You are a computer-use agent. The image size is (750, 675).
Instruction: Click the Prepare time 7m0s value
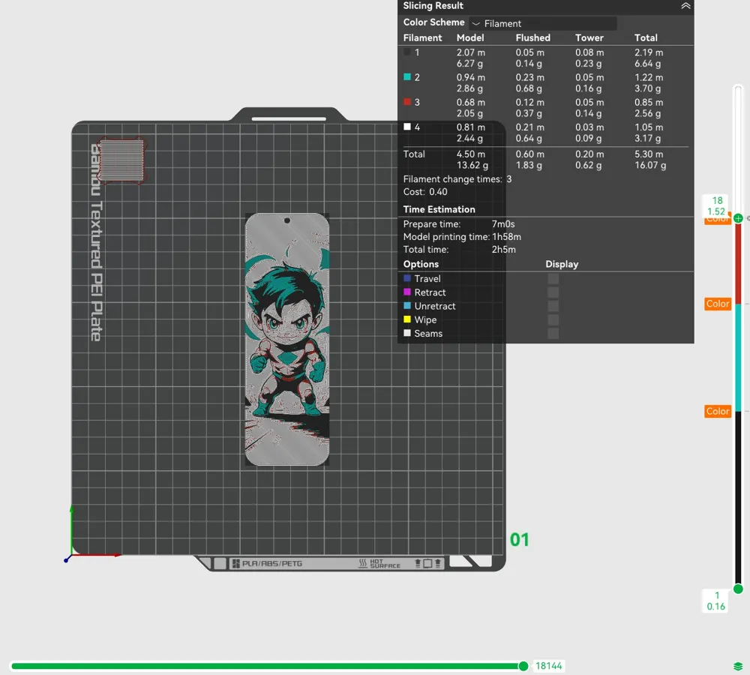503,224
